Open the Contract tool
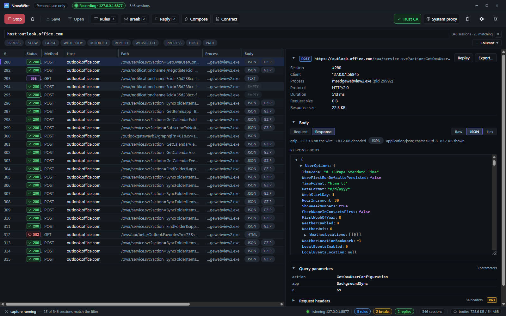506x316 pixels. [226, 19]
